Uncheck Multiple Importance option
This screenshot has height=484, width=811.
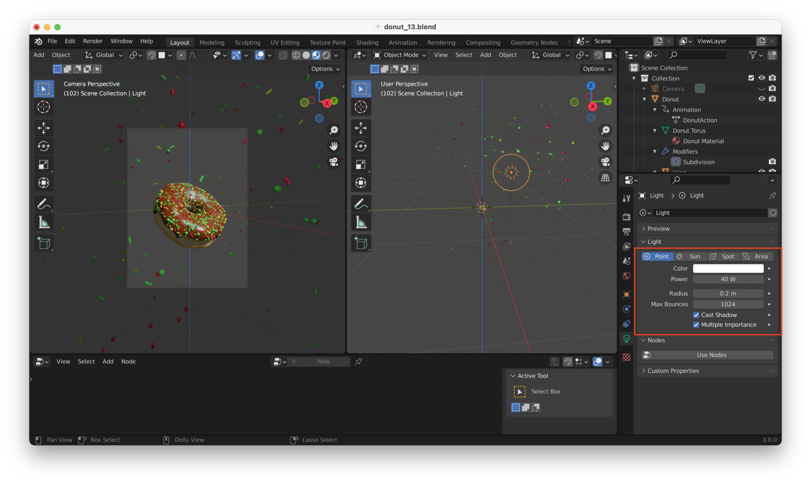click(696, 325)
